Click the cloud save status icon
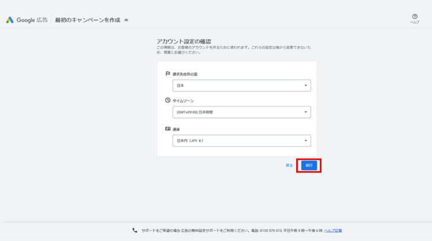Viewport: 432px width, 241px height. point(126,20)
